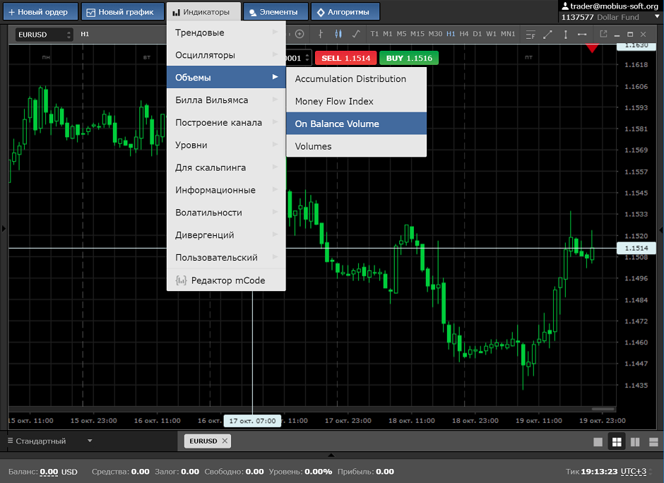The width and height of the screenshot is (664, 483).
Task: Expand the Стандартный workspace dropdown
Action: coord(90,441)
